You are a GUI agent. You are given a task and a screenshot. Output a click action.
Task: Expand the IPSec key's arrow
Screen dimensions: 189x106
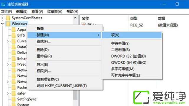(8, 64)
